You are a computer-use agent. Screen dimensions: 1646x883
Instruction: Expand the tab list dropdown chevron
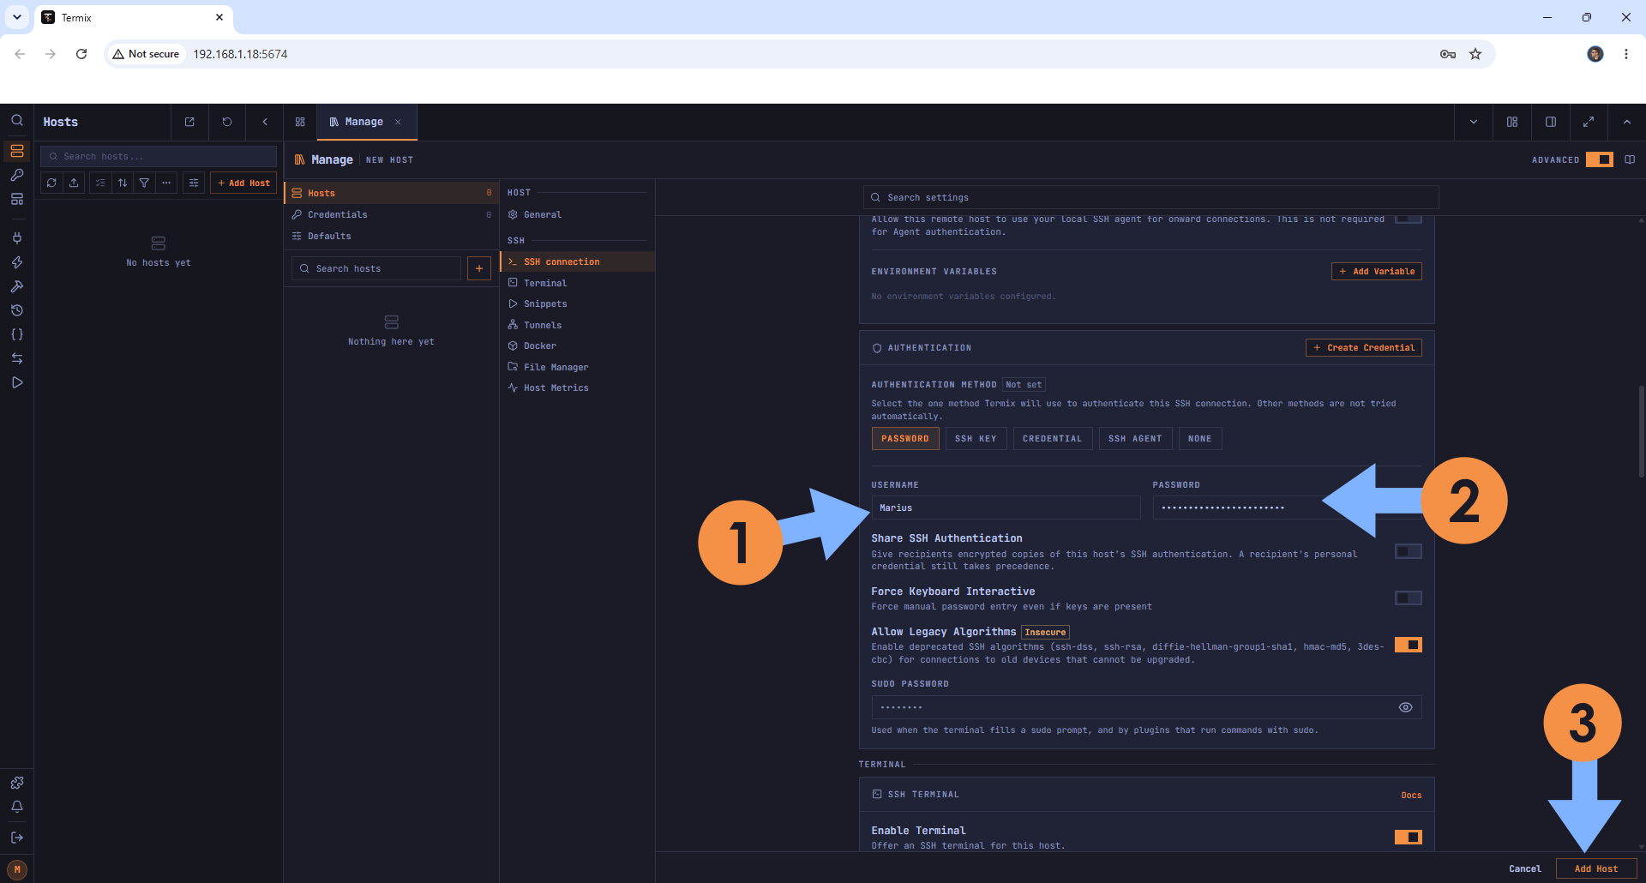tap(1474, 122)
